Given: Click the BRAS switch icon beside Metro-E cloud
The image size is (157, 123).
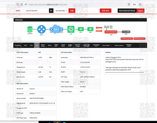Looking at the screenshot, I should tap(51, 29).
